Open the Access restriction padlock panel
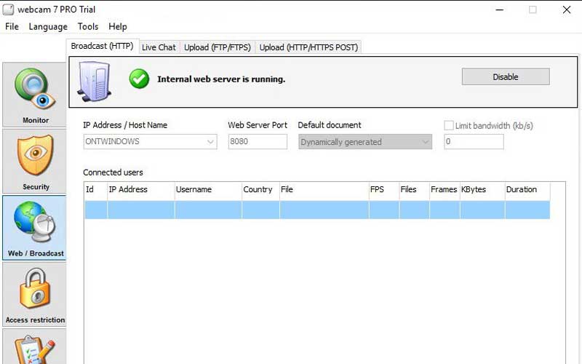 click(34, 295)
